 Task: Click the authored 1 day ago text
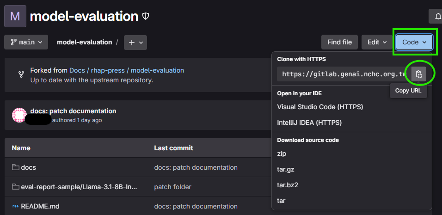click(77, 120)
